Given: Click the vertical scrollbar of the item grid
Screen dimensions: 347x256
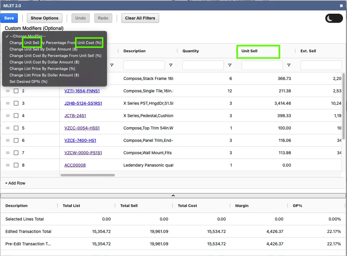Looking at the screenshot, I should click(x=344, y=106).
